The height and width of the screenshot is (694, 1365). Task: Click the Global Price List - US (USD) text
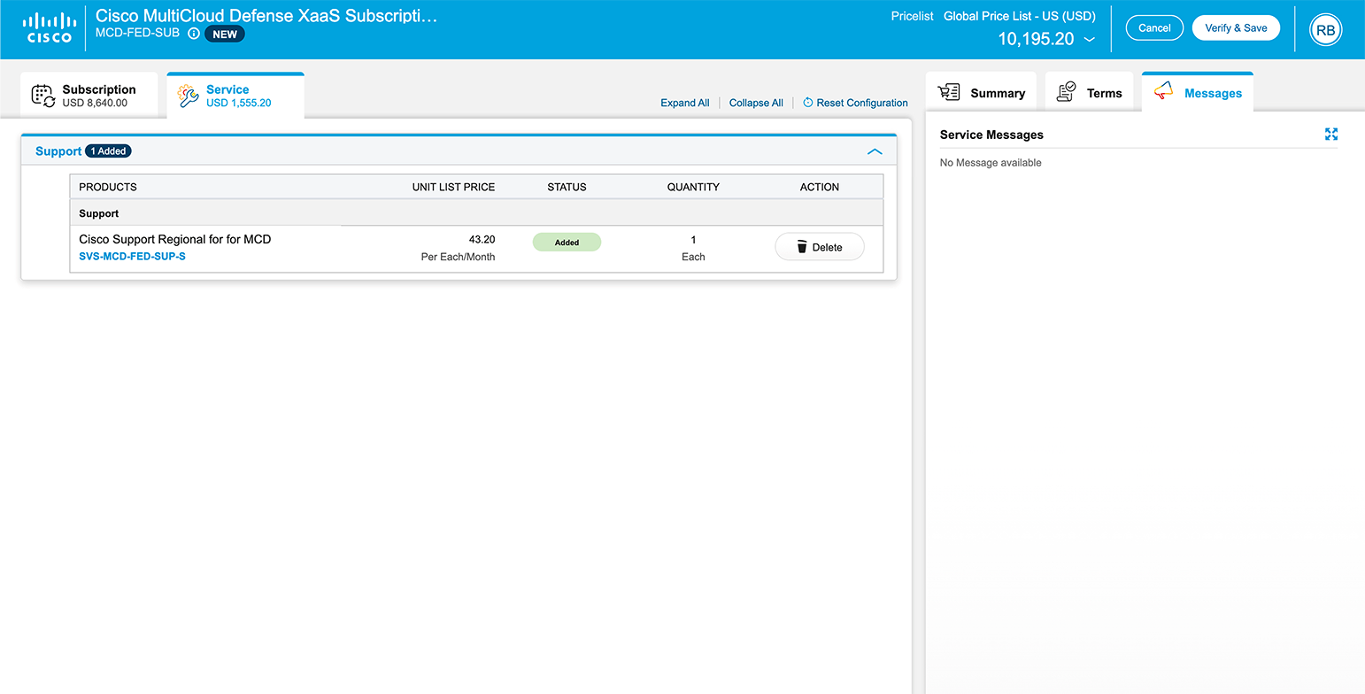click(x=1020, y=16)
